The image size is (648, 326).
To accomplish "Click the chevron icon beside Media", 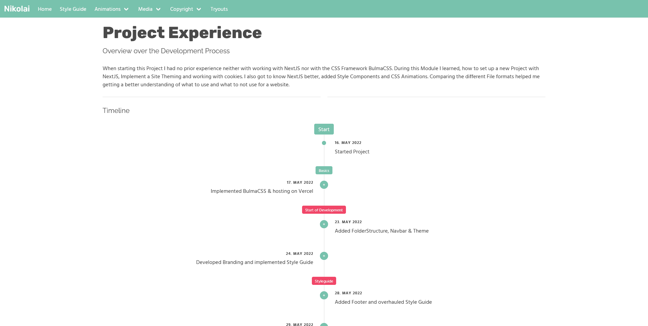I will [158, 9].
